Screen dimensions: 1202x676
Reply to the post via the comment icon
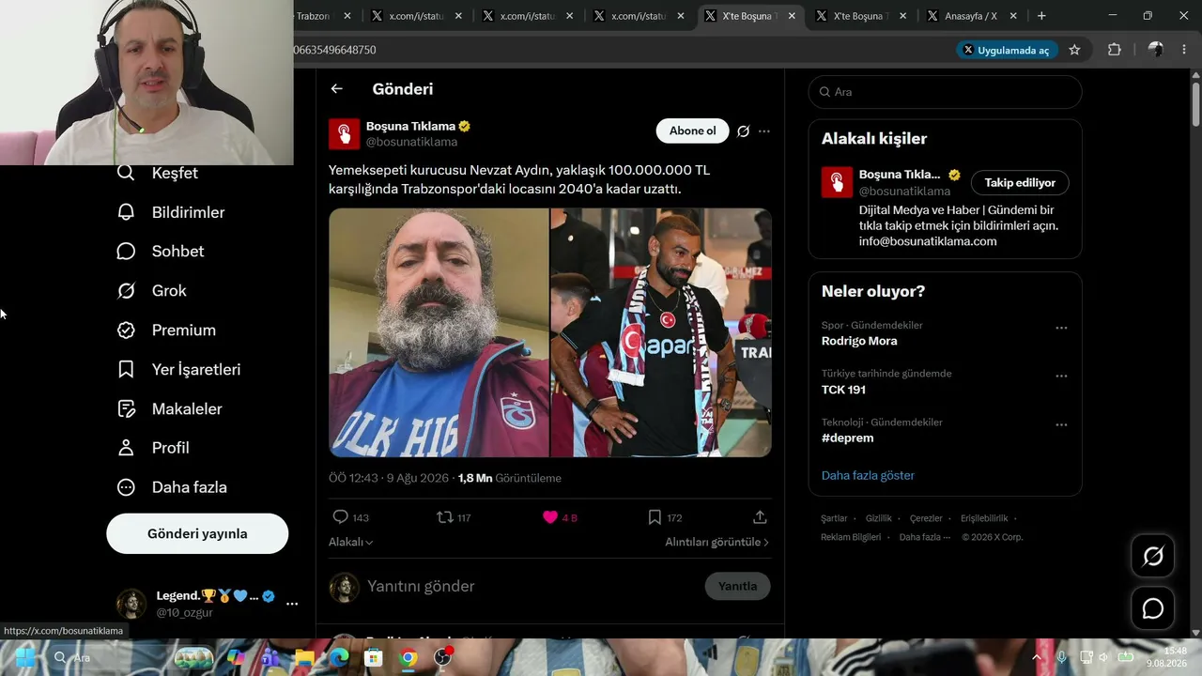(x=341, y=517)
